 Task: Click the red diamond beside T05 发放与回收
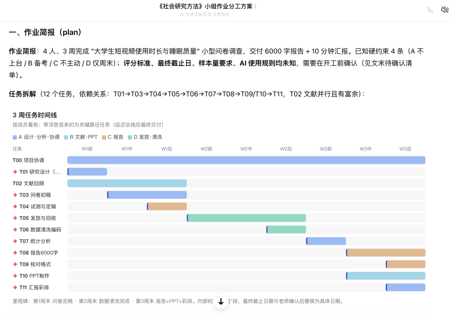pyautogui.click(x=15, y=218)
